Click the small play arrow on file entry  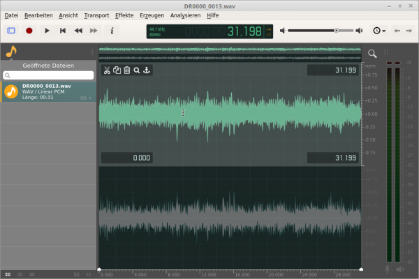point(91,98)
